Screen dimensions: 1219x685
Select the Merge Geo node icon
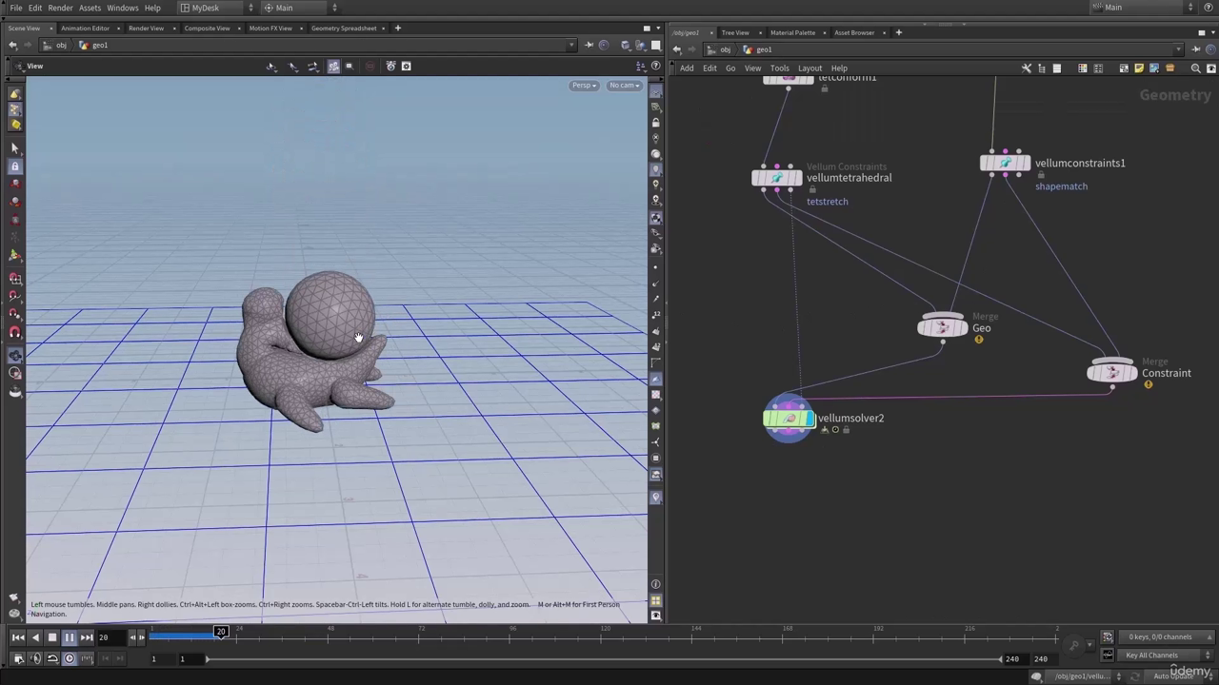[x=942, y=327]
